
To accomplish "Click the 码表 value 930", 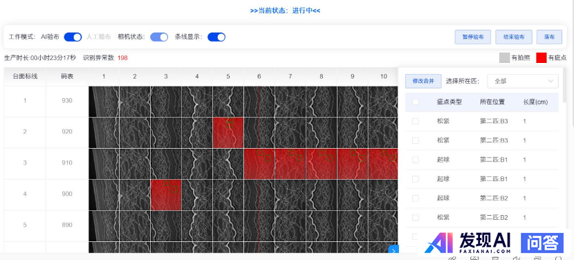I will click(67, 101).
